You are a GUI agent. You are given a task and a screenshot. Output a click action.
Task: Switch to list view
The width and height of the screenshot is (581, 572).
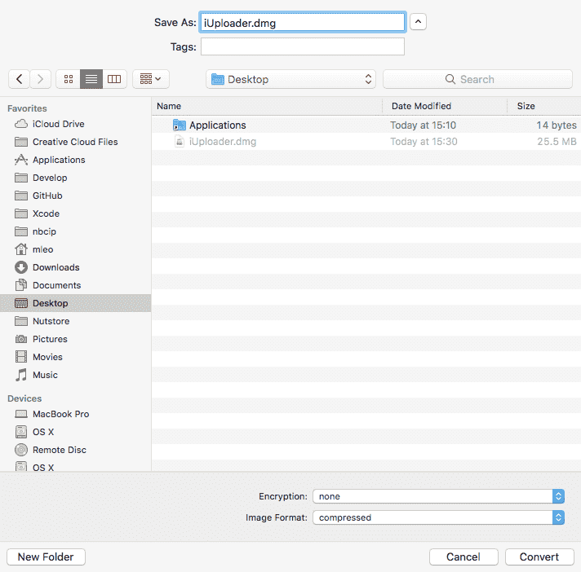[x=91, y=79]
